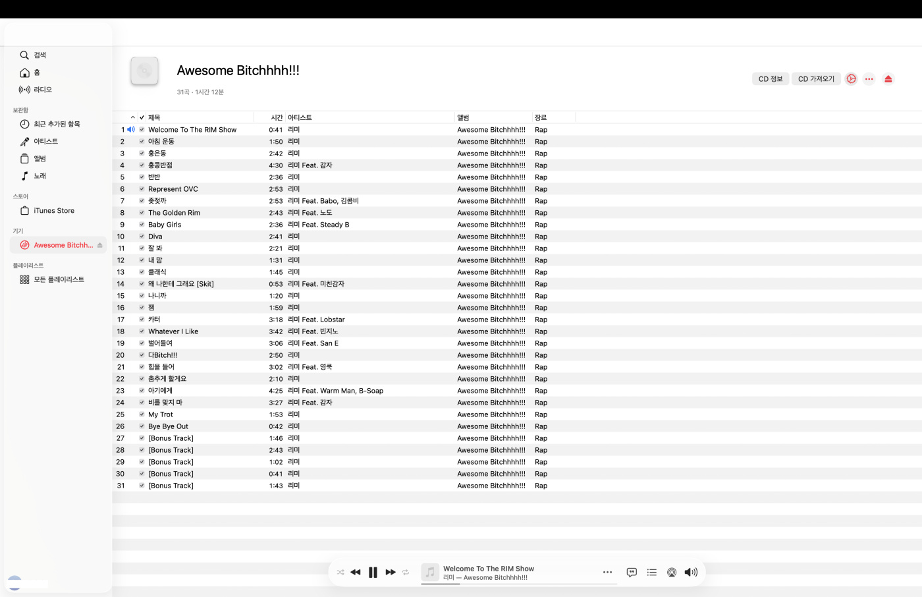The width and height of the screenshot is (922, 597).
Task: Open the AirPlay output icon
Action: 672,573
